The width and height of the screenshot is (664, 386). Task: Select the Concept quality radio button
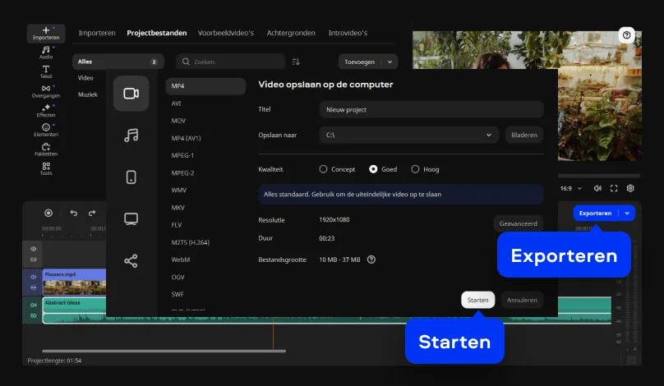(x=323, y=169)
